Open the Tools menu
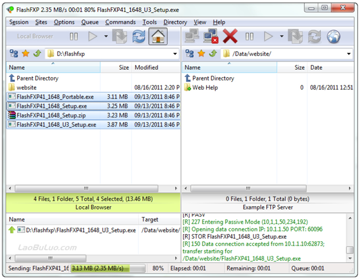360x279 pixels. (x=150, y=22)
